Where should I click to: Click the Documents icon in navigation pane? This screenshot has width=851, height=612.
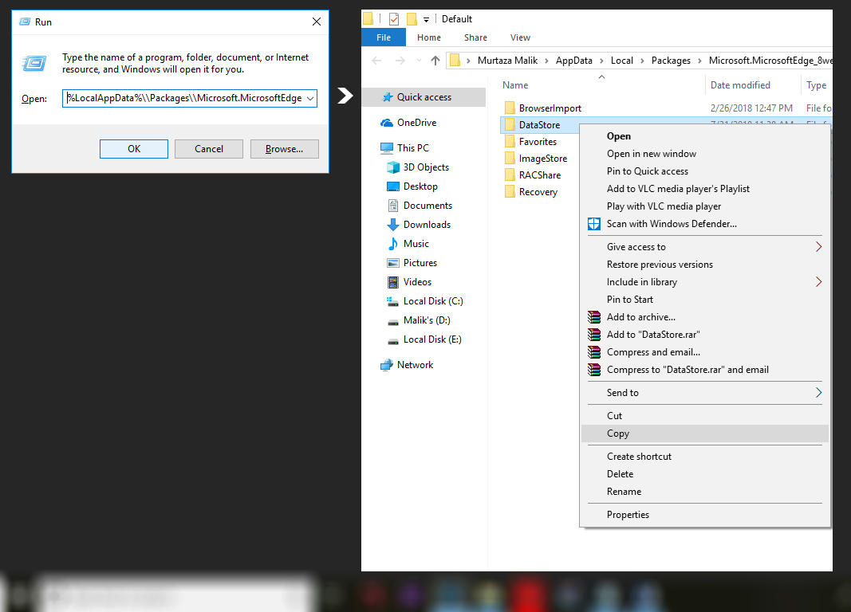pyautogui.click(x=393, y=206)
